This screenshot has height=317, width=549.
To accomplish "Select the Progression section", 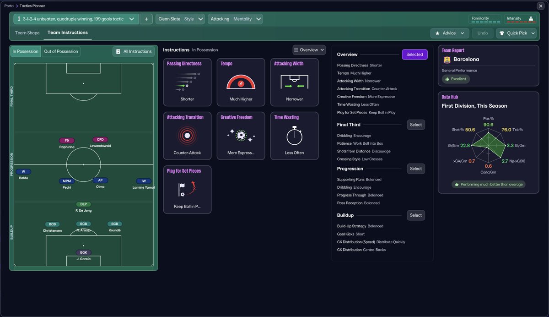I will pyautogui.click(x=416, y=169).
